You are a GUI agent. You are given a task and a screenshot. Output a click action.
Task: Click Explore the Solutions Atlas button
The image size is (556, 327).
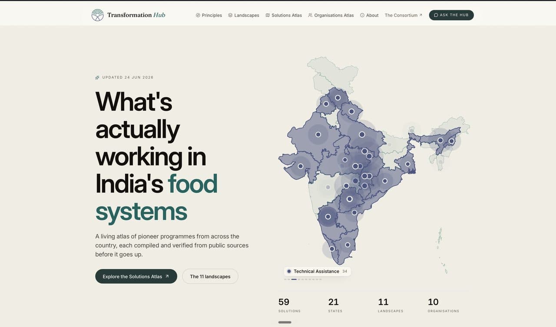click(136, 277)
